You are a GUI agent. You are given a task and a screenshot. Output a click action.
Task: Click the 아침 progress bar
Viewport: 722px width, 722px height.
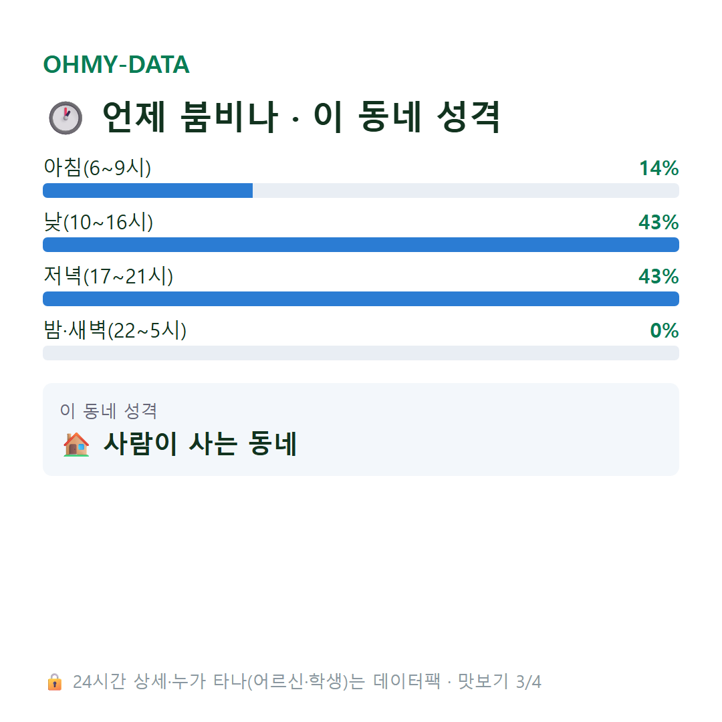click(x=361, y=191)
